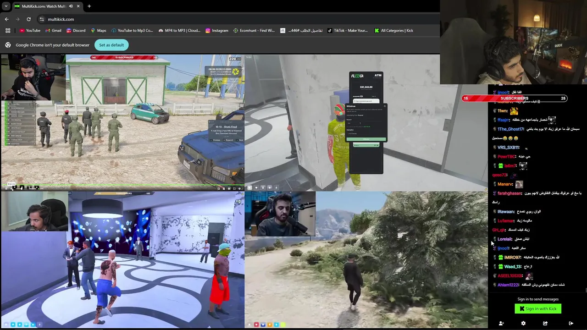Image resolution: width=587 pixels, height=330 pixels.
Task: Open chat user Lorelaii profile
Action: point(505,239)
